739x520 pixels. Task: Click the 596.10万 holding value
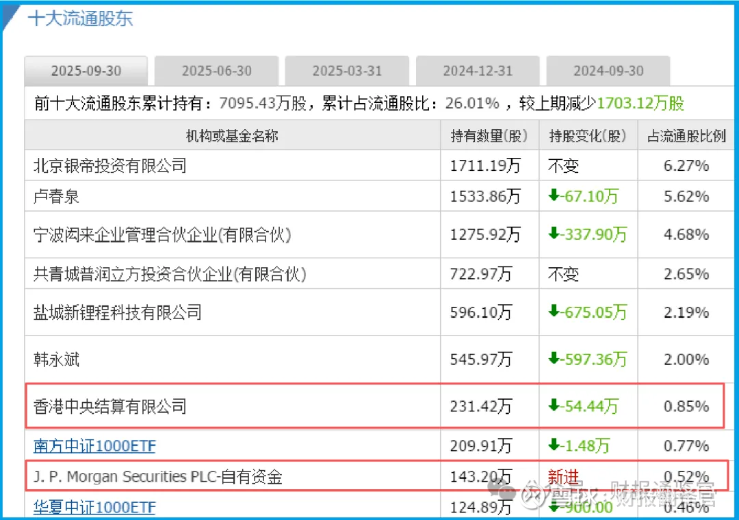pyautogui.click(x=481, y=312)
